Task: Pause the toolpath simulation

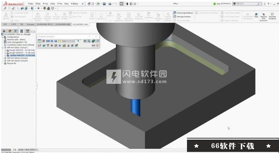Action: (60, 41)
